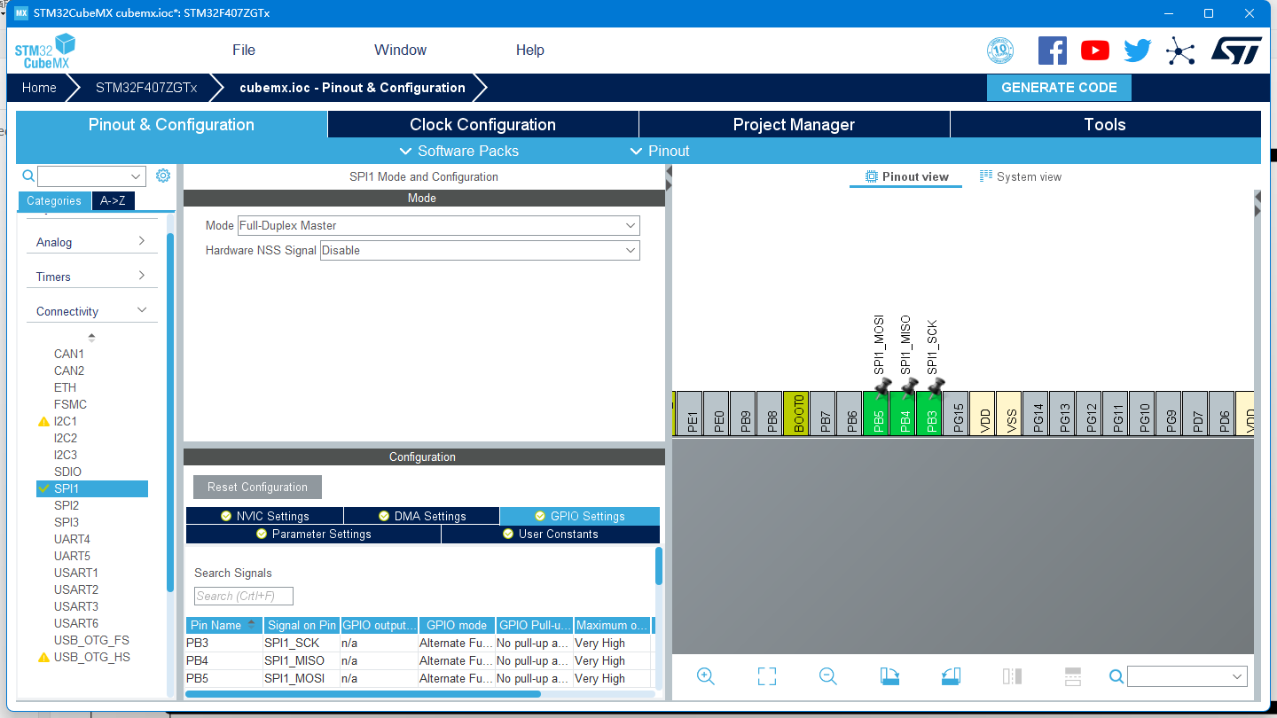Image resolution: width=1277 pixels, height=718 pixels.
Task: Click the pin search magnifier icon
Action: coord(1116,676)
